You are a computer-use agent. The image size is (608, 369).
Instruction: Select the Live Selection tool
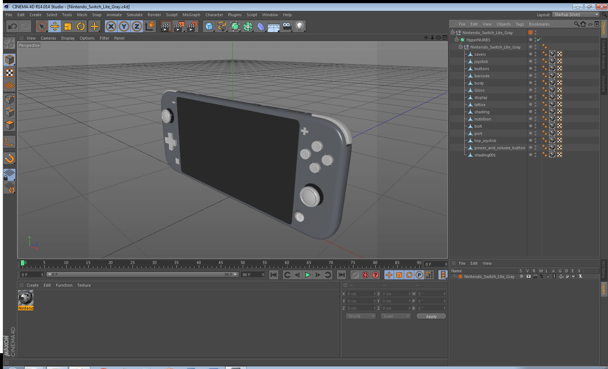point(42,26)
